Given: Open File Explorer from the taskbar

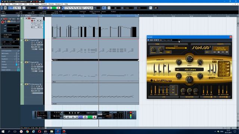Looking at the screenshot, I should 52,131.
